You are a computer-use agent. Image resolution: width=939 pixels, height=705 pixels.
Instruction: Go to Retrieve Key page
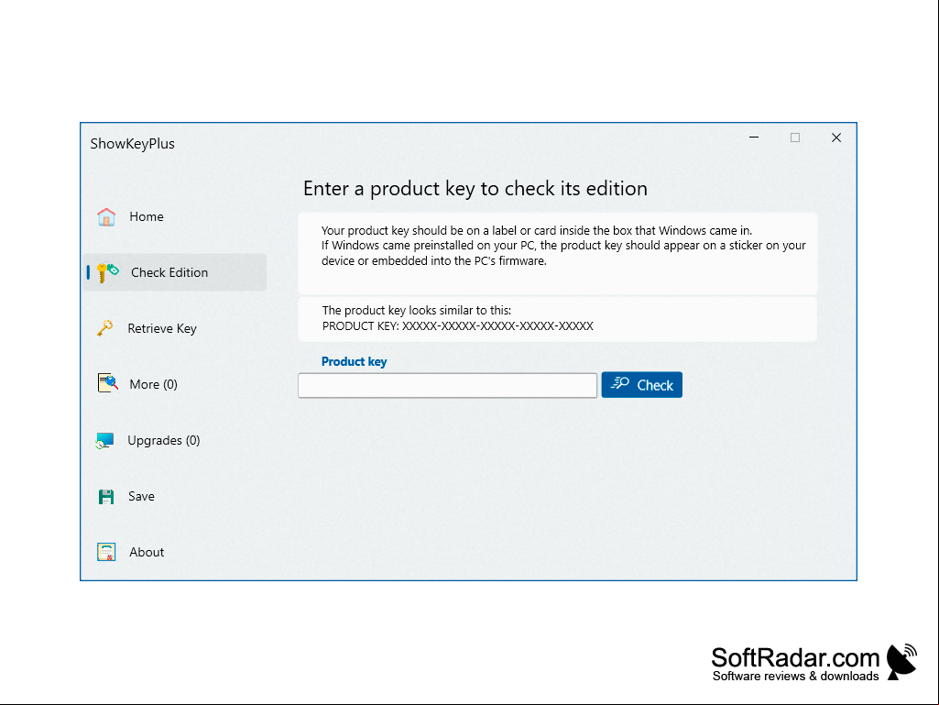pos(161,328)
